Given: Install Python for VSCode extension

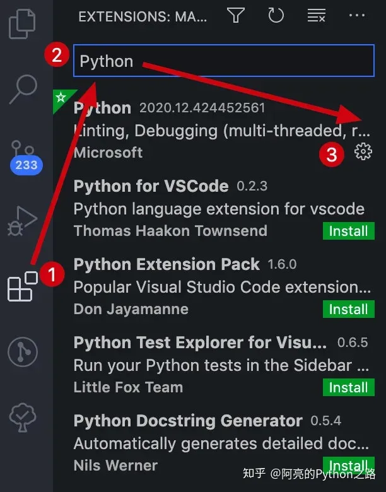Looking at the screenshot, I should (348, 231).
